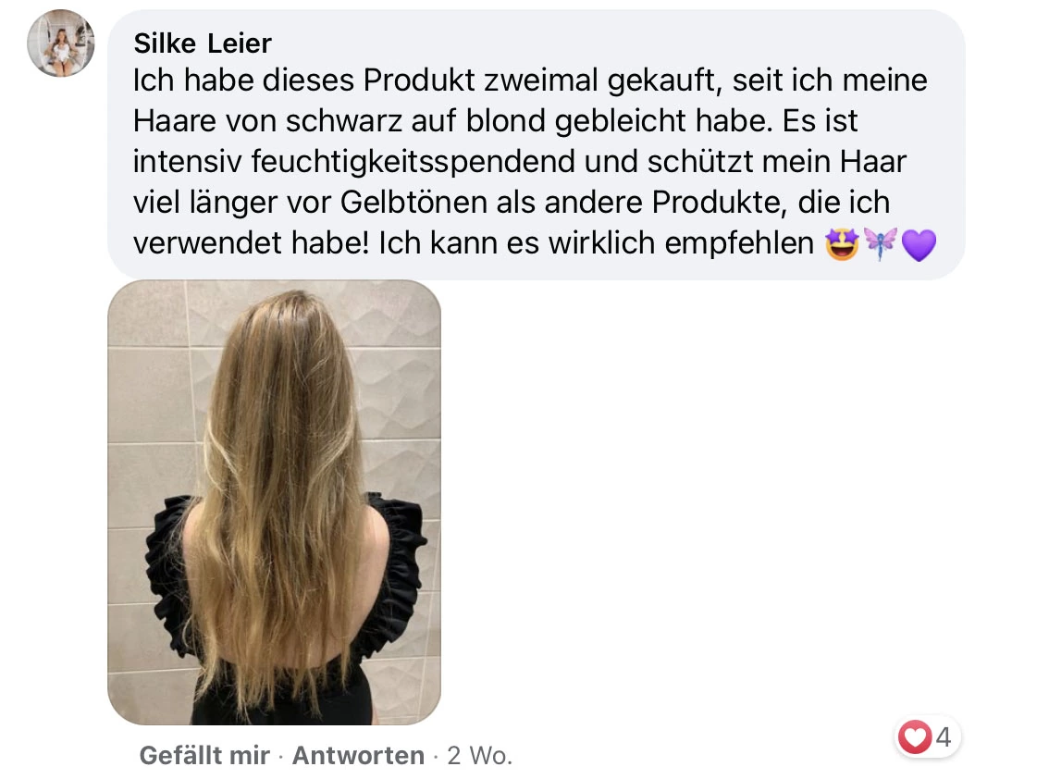Click the word gebleicht in the comment
Viewport: 1049px width, 779px height.
pos(620,122)
